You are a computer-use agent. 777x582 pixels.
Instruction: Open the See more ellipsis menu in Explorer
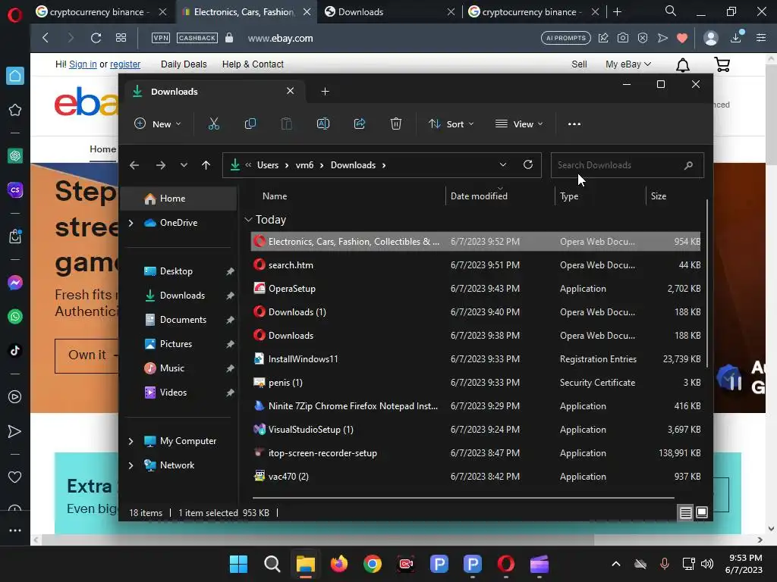[574, 124]
